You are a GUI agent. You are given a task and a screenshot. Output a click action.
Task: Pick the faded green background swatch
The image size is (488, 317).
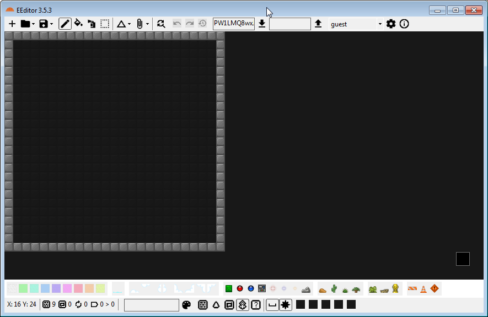coord(23,288)
